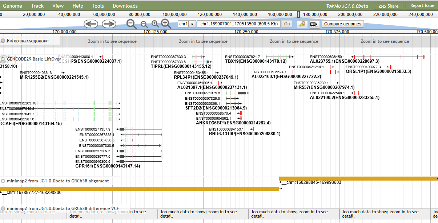This screenshot has width=438, height=223.
Task: Click the upper alignment bar chr1:168298845-169993603
Action: 358,178
